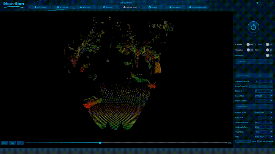Click the help question-mark icon in title bar
The width and height of the screenshot is (275, 154).
tap(257, 3)
